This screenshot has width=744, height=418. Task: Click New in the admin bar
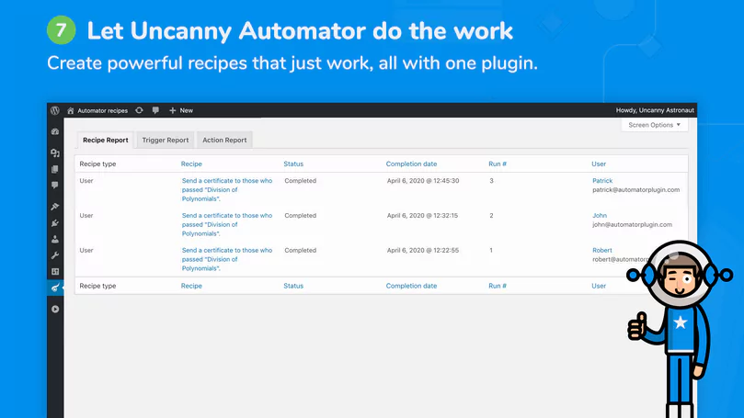(x=187, y=110)
